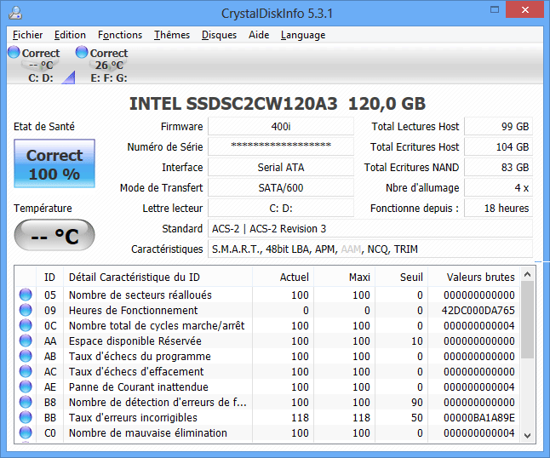Open the Fichier menu
550x458 pixels.
[28, 35]
